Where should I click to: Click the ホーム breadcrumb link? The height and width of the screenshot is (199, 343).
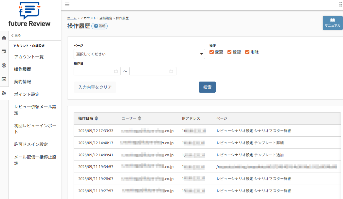pos(72,18)
